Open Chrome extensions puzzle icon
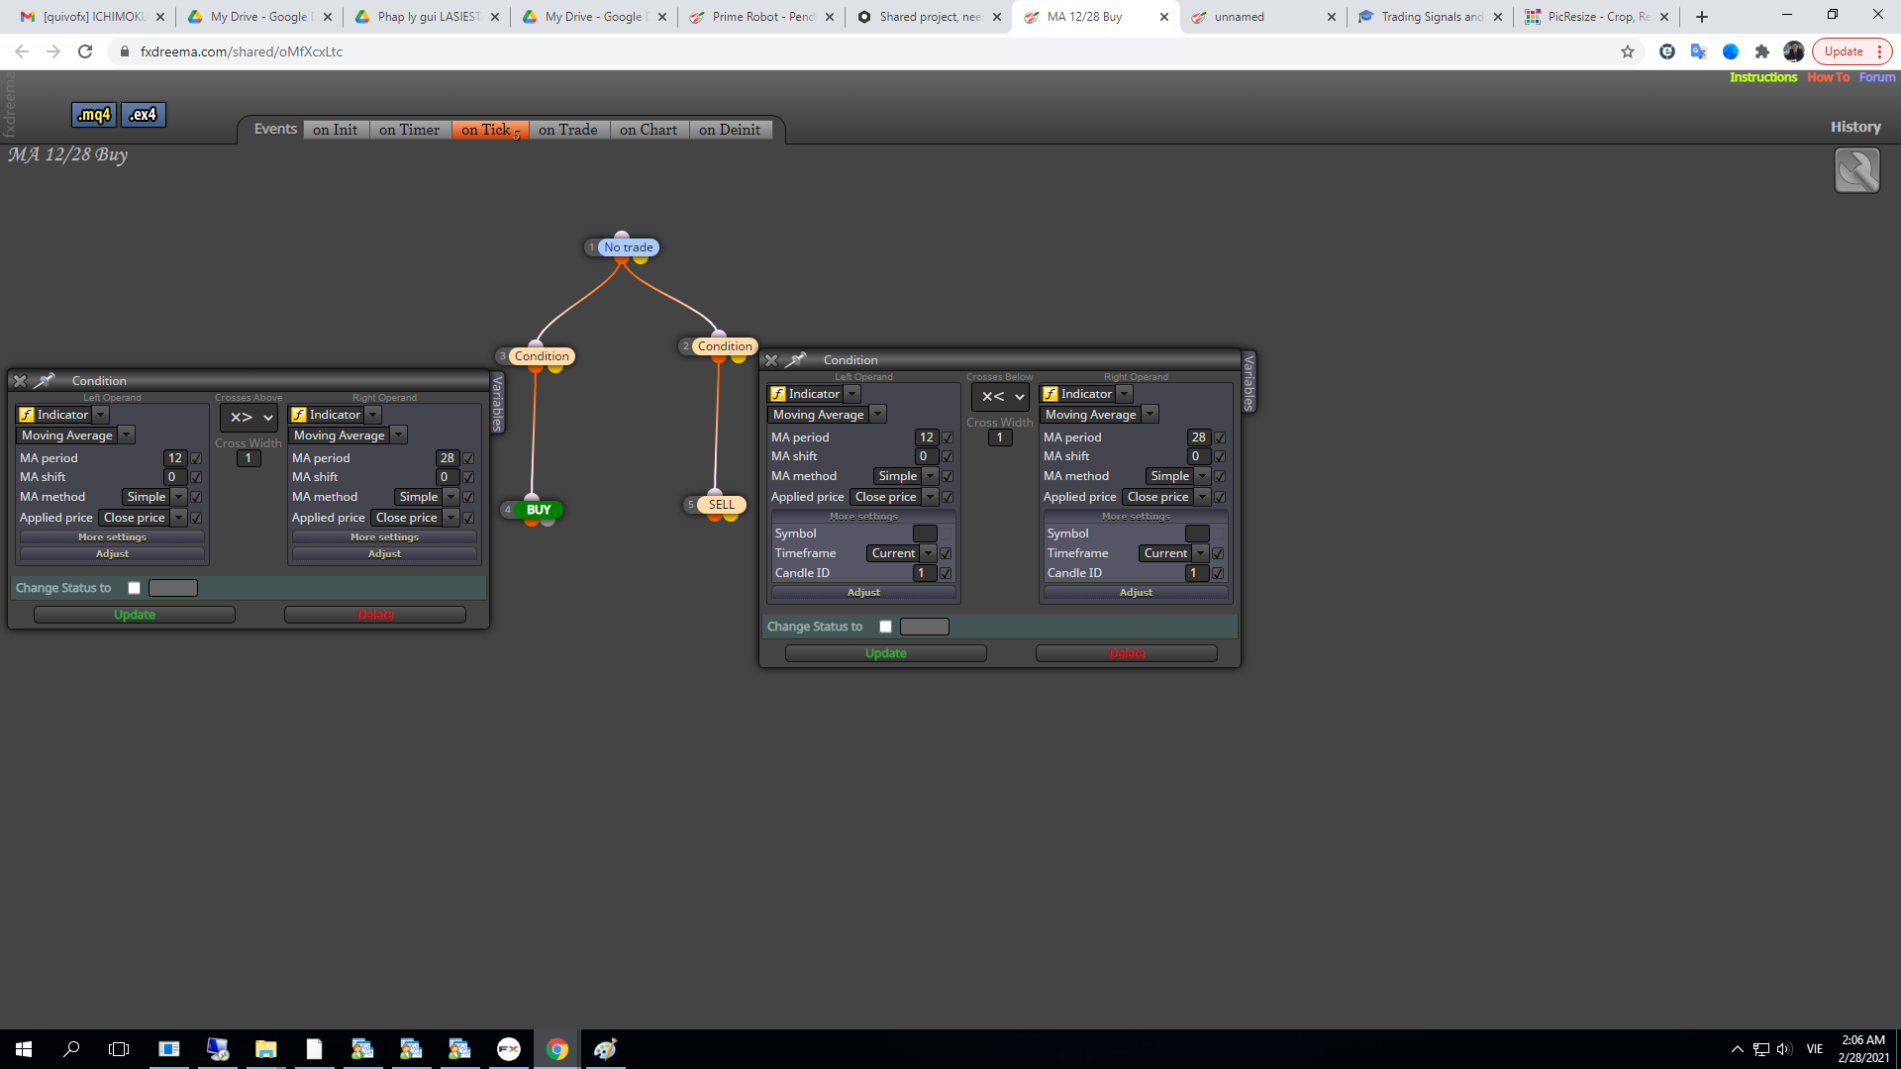The width and height of the screenshot is (1901, 1069). point(1762,51)
